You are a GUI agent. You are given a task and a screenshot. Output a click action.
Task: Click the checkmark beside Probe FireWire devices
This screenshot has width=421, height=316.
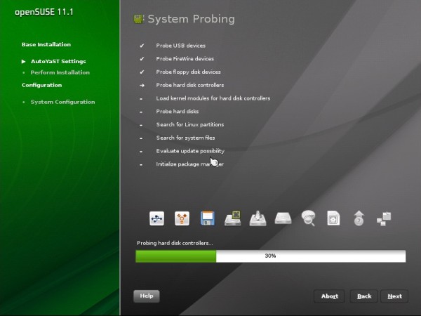pyautogui.click(x=142, y=59)
